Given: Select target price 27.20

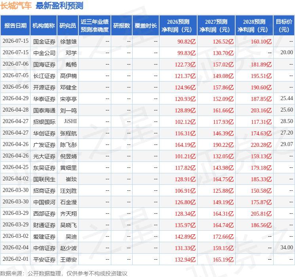Looking at the screenshot, I should point(287,133).
